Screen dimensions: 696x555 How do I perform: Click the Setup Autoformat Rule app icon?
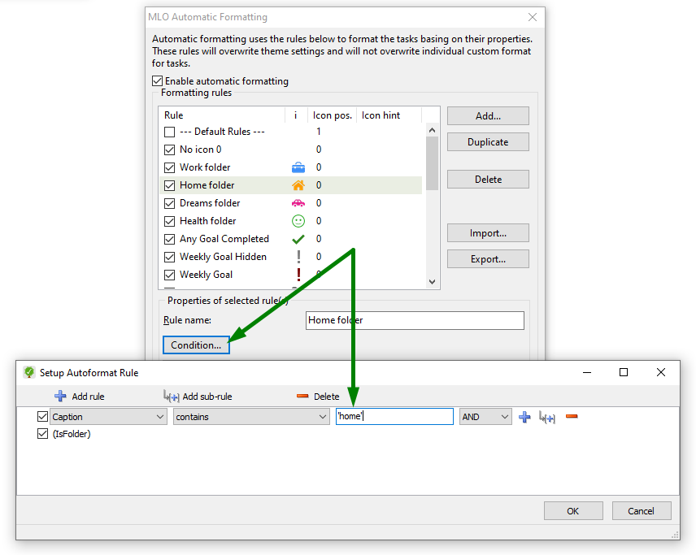click(x=29, y=372)
